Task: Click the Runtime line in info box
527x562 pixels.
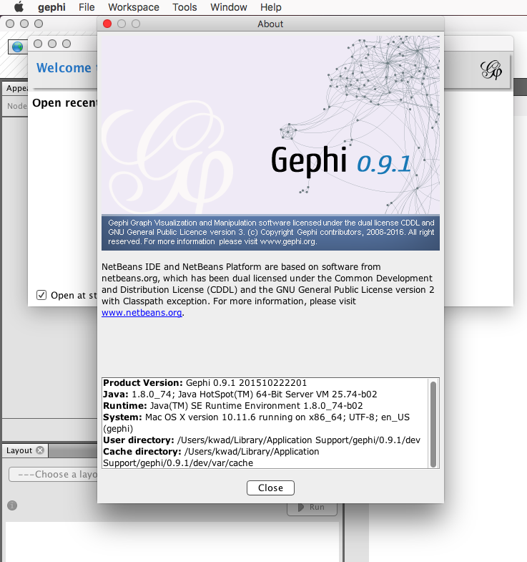Action: click(233, 406)
